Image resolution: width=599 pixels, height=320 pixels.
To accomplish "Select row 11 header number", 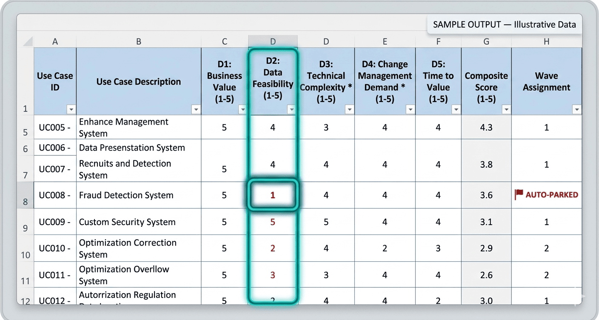I will tap(25, 274).
